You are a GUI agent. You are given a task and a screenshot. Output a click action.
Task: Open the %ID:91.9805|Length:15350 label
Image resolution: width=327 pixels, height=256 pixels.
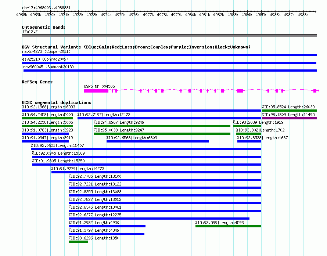click(58, 161)
